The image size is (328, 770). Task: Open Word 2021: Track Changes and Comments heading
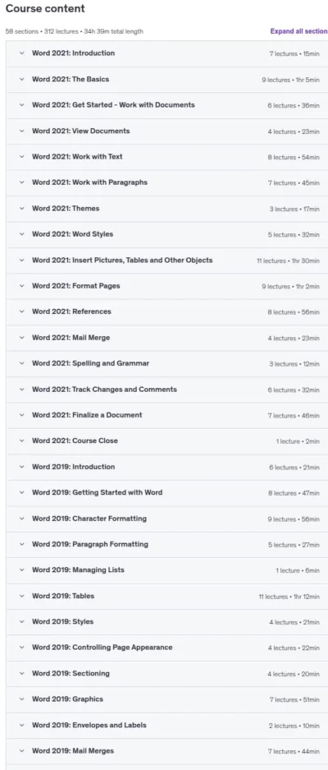(104, 389)
